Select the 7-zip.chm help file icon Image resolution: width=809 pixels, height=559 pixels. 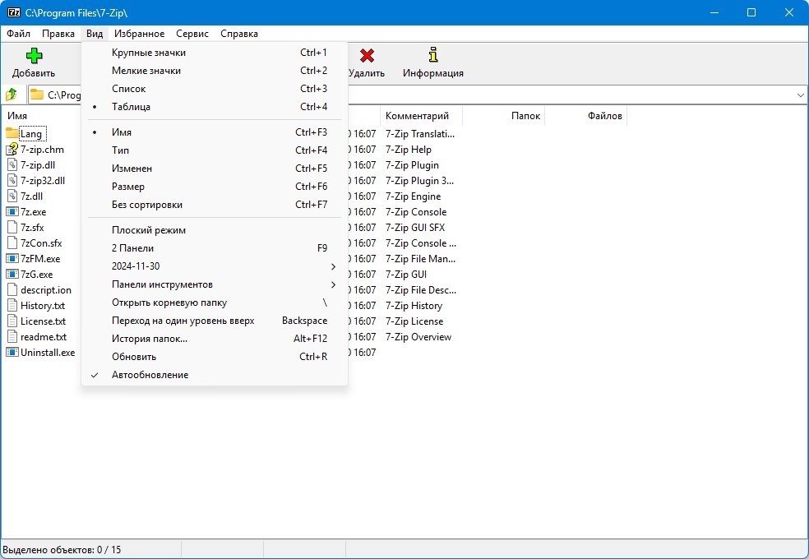pyautogui.click(x=12, y=150)
